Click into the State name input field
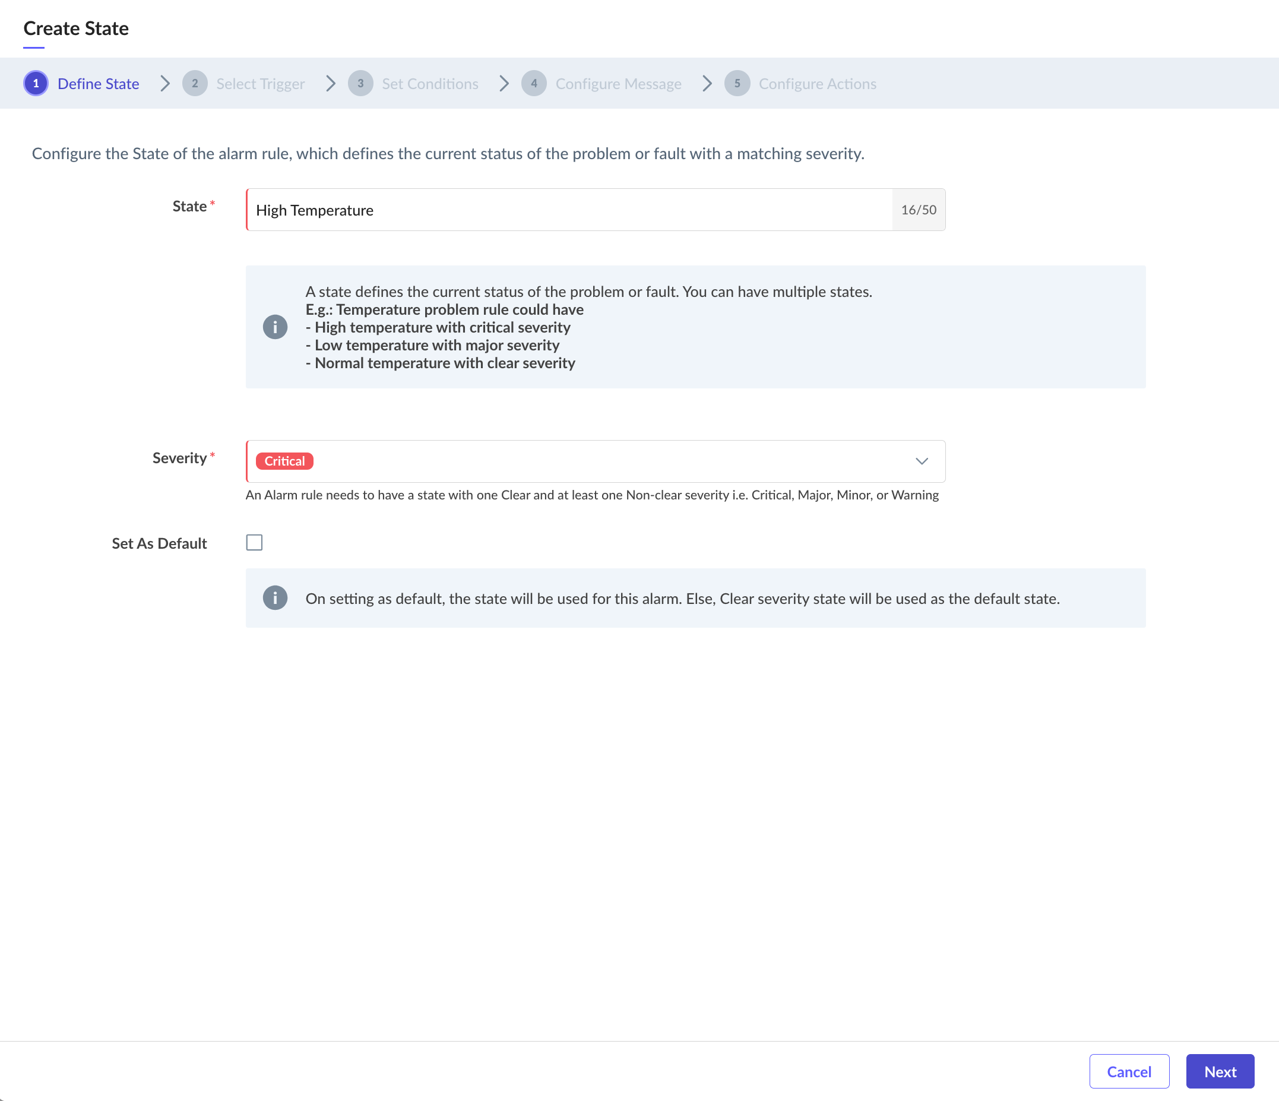Viewport: 1279px width, 1101px height. pyautogui.click(x=568, y=210)
